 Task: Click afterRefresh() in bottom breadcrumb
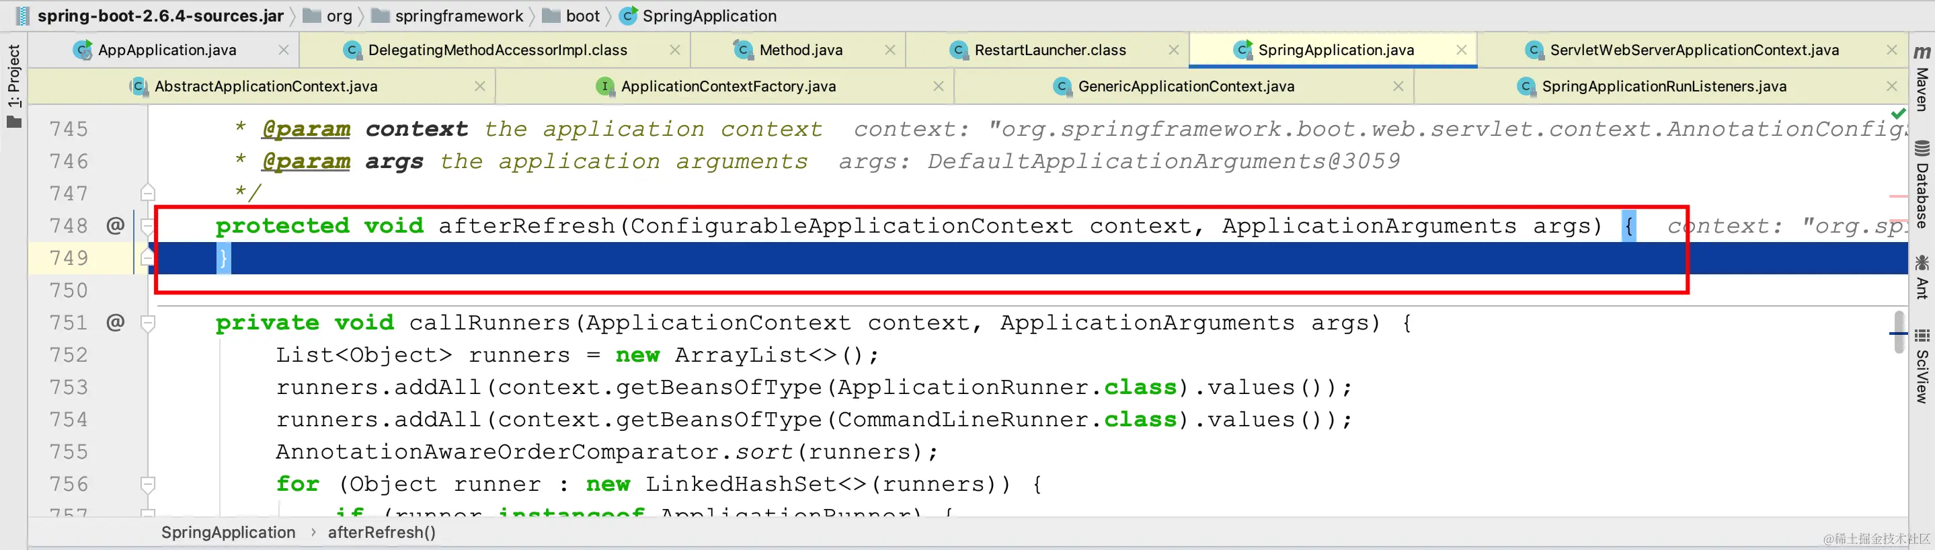(382, 532)
